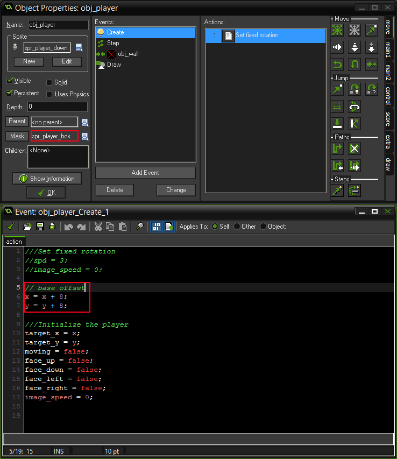Screen dimensions: 397x459
Task: Open the search magnifier in code editor
Action: pos(139,227)
